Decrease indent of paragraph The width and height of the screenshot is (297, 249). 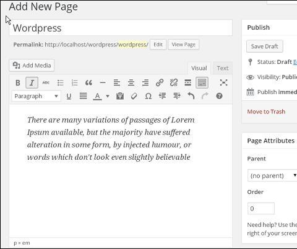click(163, 96)
